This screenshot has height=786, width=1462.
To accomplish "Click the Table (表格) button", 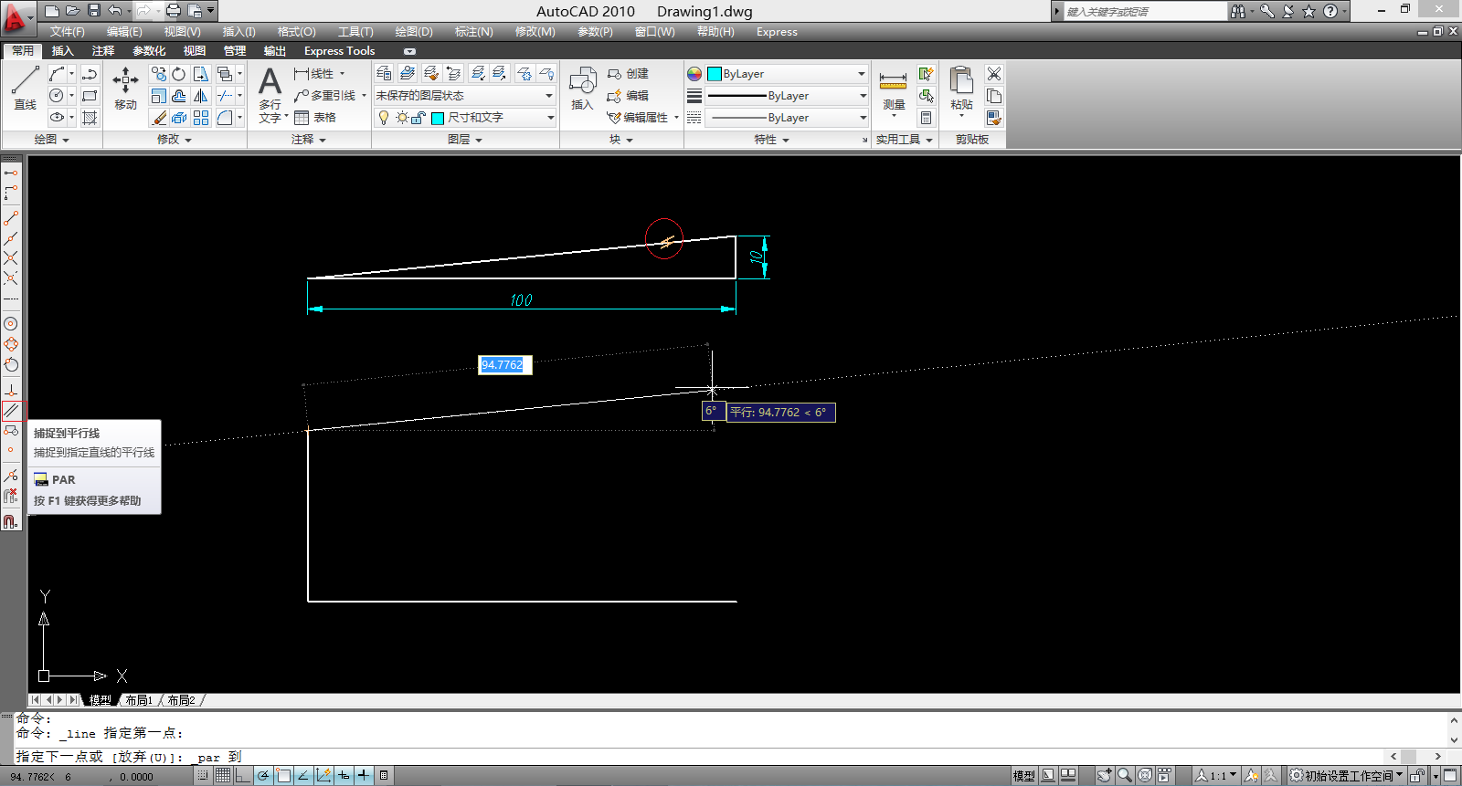I will (x=315, y=118).
